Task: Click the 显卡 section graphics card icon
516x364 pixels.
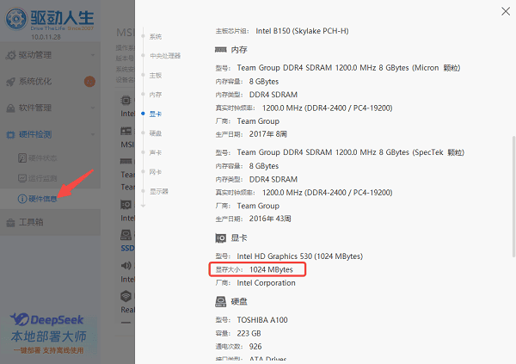Action: click(x=220, y=238)
